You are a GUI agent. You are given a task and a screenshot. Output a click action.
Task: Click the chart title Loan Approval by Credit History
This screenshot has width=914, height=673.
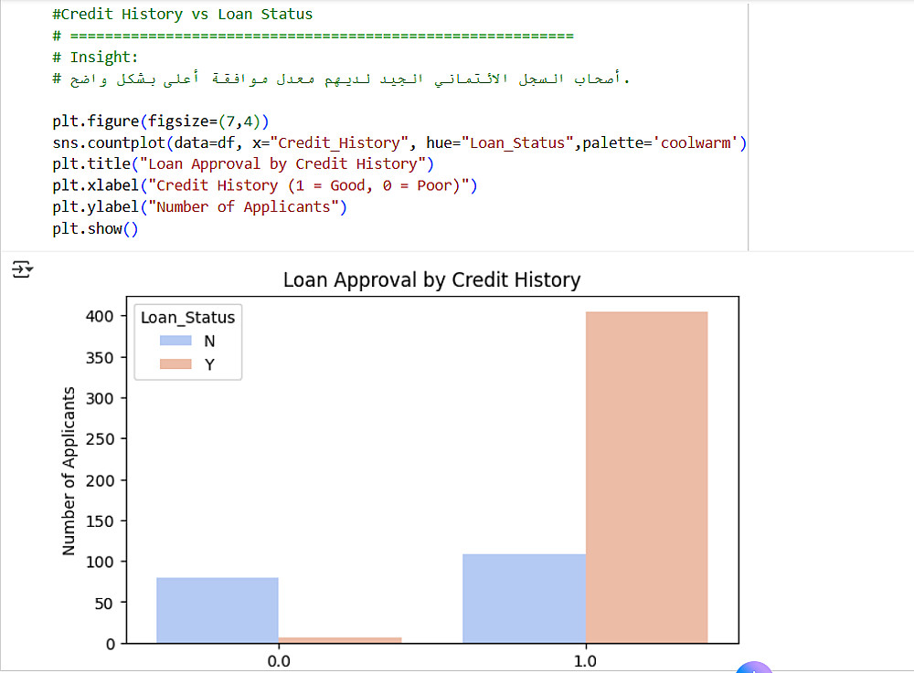(x=432, y=280)
